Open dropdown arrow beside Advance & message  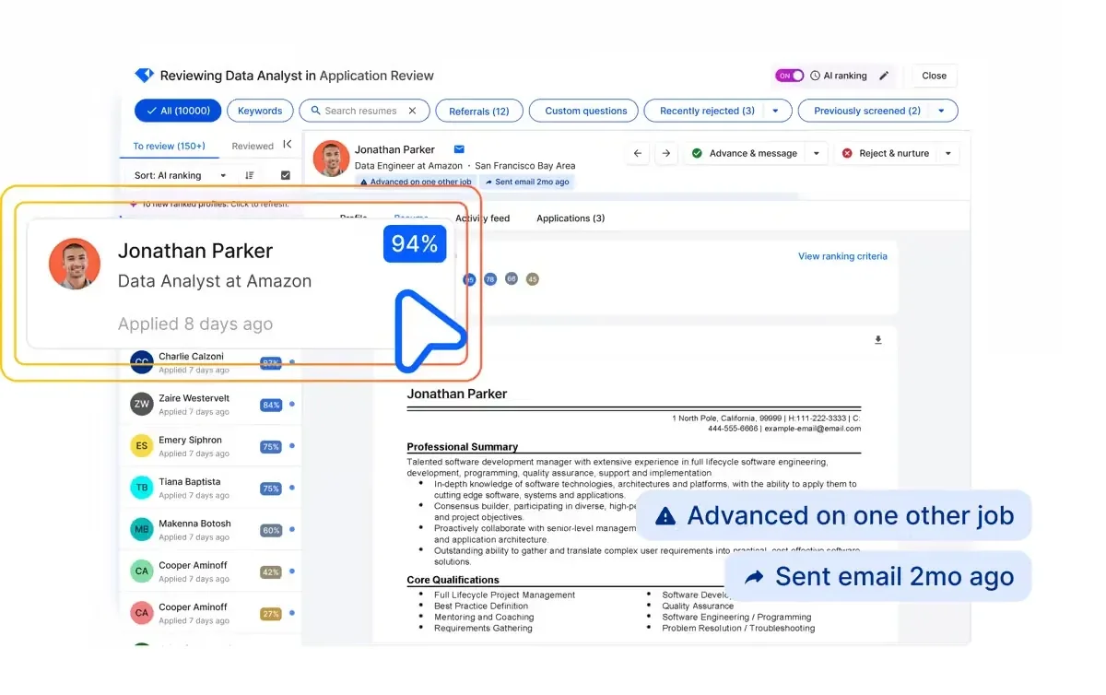(817, 153)
